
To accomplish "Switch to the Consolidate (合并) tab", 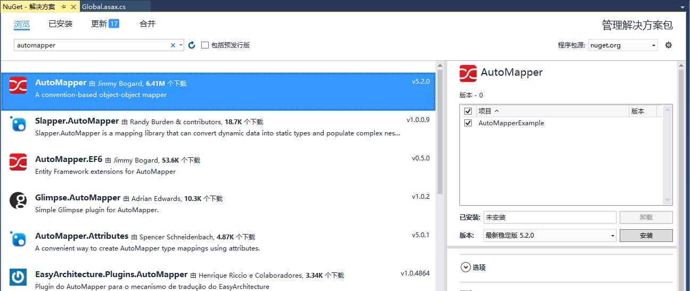I will 147,23.
